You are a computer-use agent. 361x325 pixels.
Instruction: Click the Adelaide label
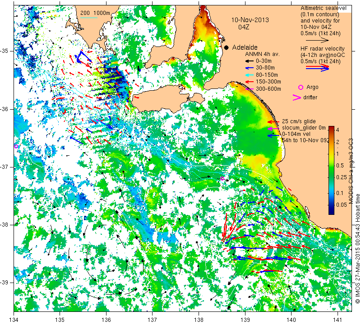coord(245,47)
